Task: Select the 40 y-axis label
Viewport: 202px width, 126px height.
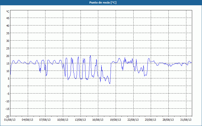Action: tap(8, 26)
